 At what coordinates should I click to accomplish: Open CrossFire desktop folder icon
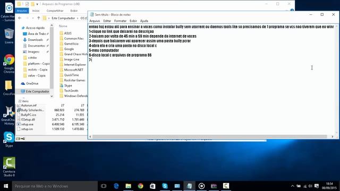click(x=9, y=88)
